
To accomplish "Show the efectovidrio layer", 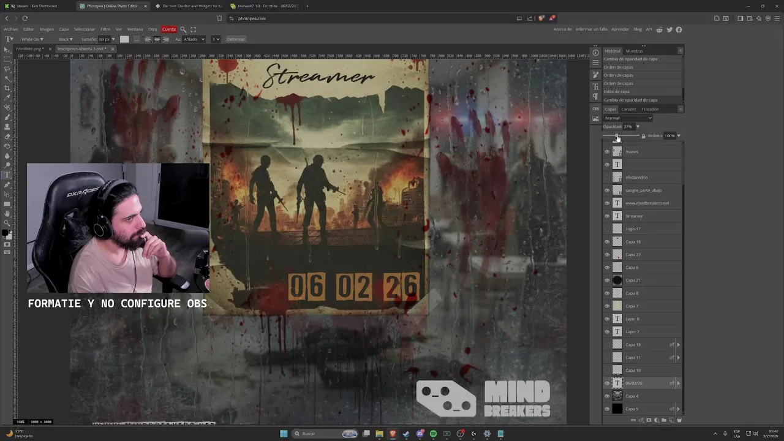I will pyautogui.click(x=607, y=178).
